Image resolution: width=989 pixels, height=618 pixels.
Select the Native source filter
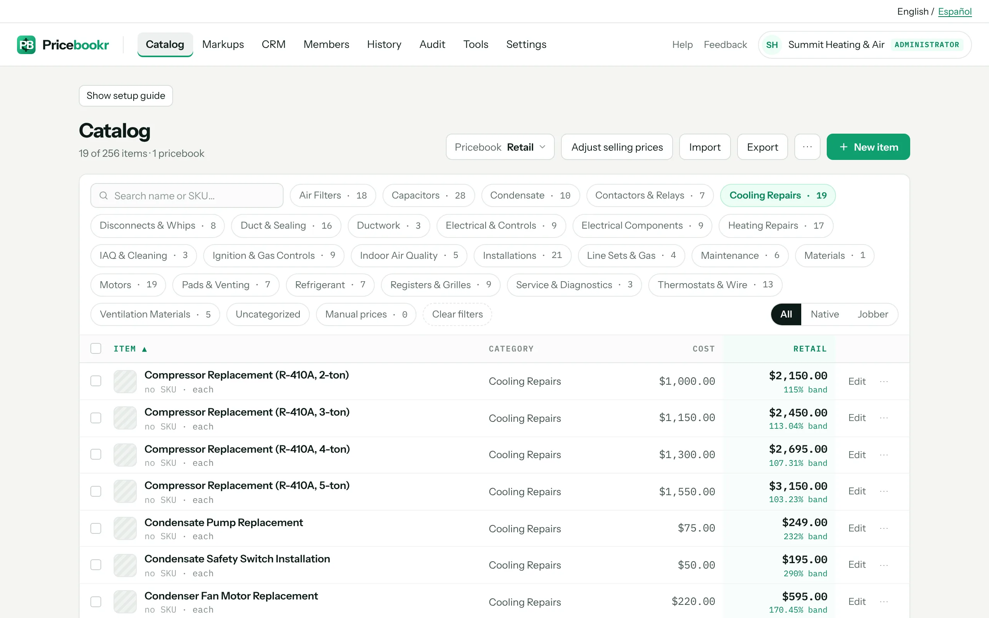coord(825,314)
